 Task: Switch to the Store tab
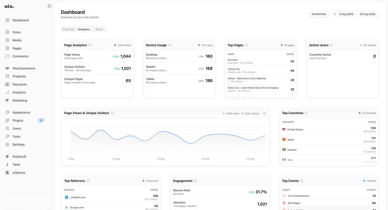point(99,29)
